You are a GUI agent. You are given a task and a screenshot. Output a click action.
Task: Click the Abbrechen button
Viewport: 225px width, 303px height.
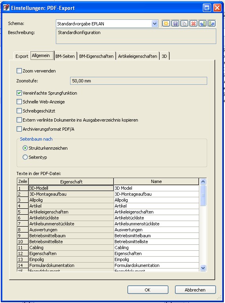tap(195, 290)
